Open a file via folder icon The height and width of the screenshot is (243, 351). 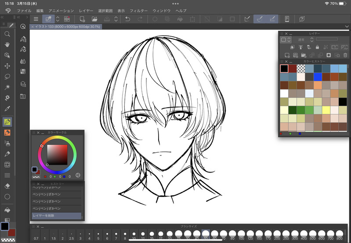tap(94, 19)
